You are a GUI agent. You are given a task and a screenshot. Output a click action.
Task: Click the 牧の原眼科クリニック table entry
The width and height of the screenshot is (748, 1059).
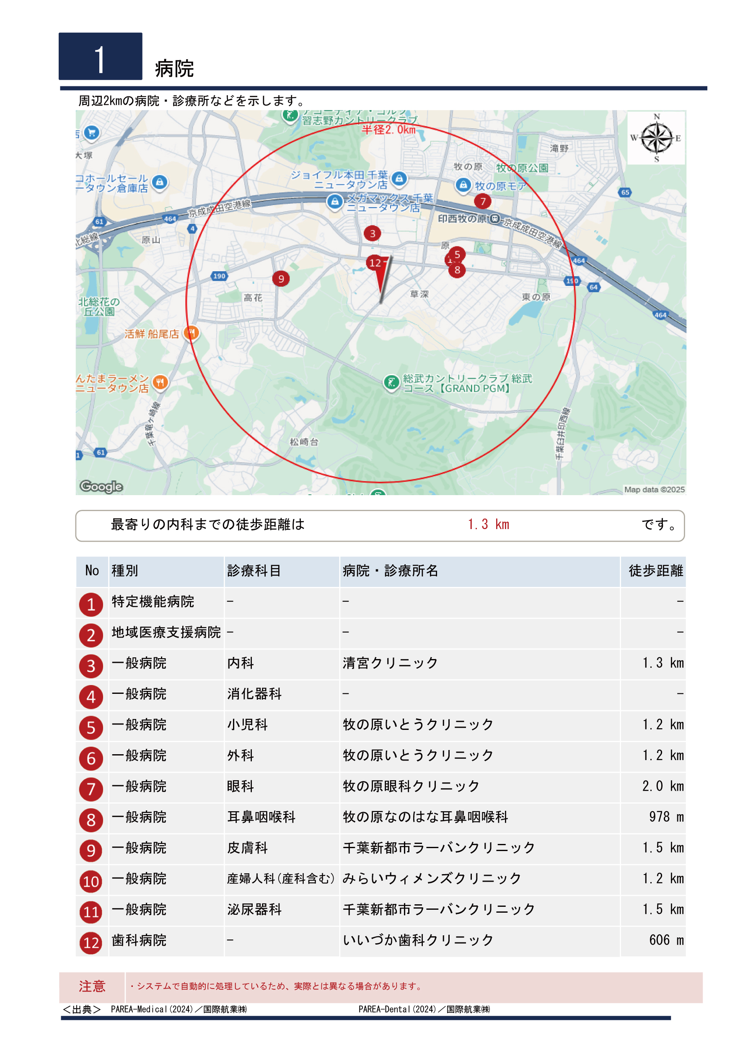411,786
